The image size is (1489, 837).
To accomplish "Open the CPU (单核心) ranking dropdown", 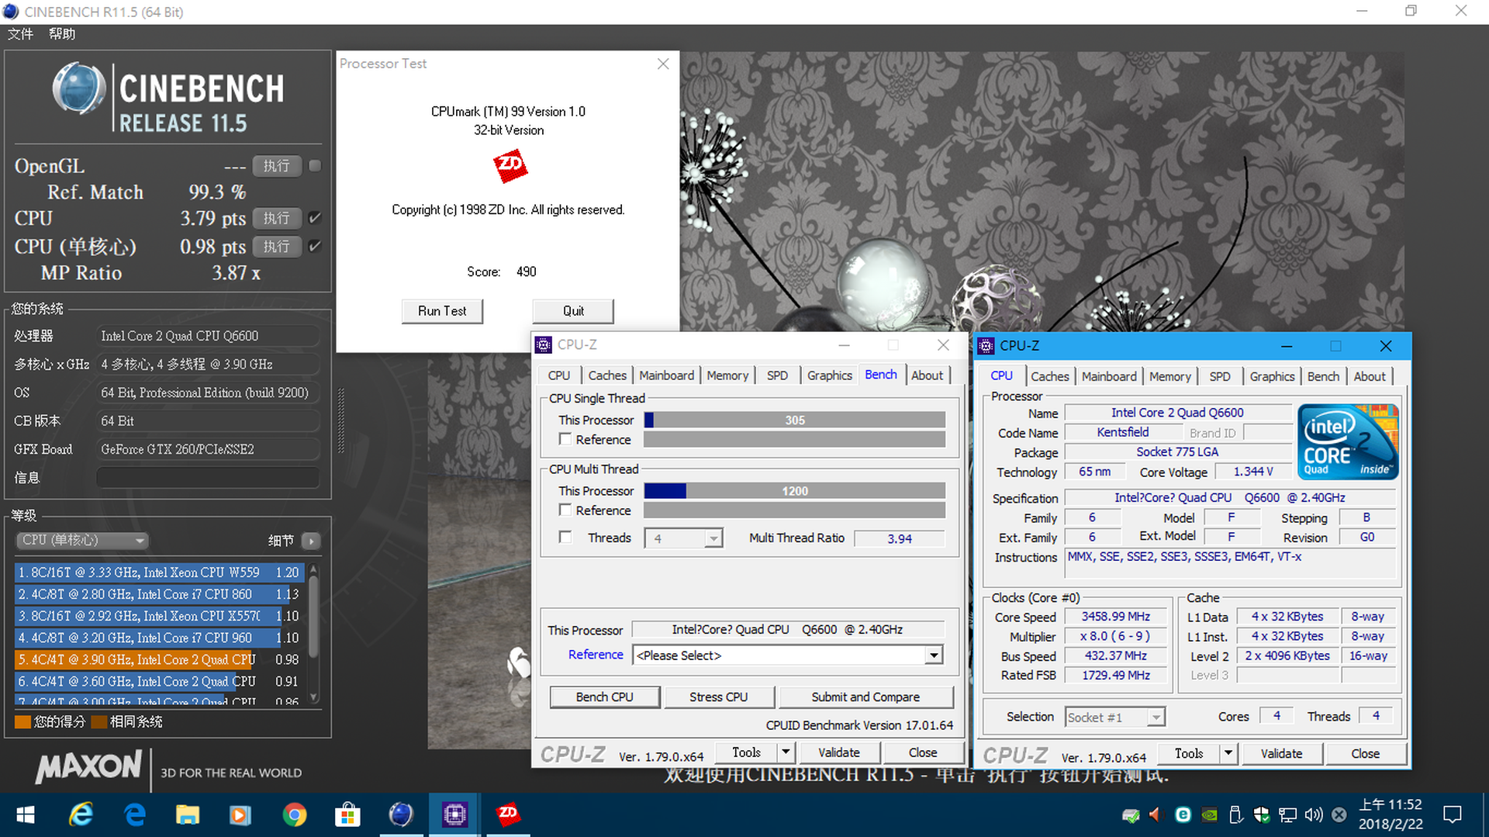I will point(82,540).
